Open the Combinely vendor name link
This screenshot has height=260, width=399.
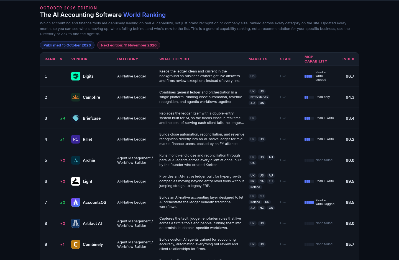pyautogui.click(x=93, y=245)
